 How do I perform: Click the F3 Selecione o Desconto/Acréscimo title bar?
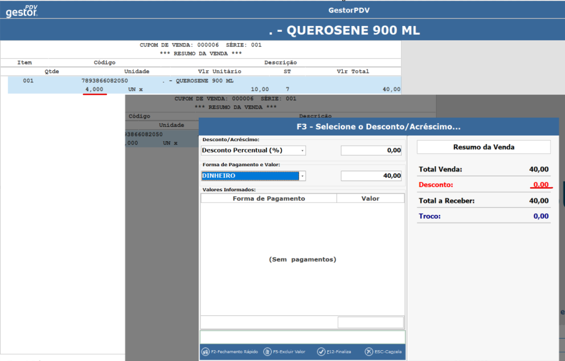[x=379, y=127]
